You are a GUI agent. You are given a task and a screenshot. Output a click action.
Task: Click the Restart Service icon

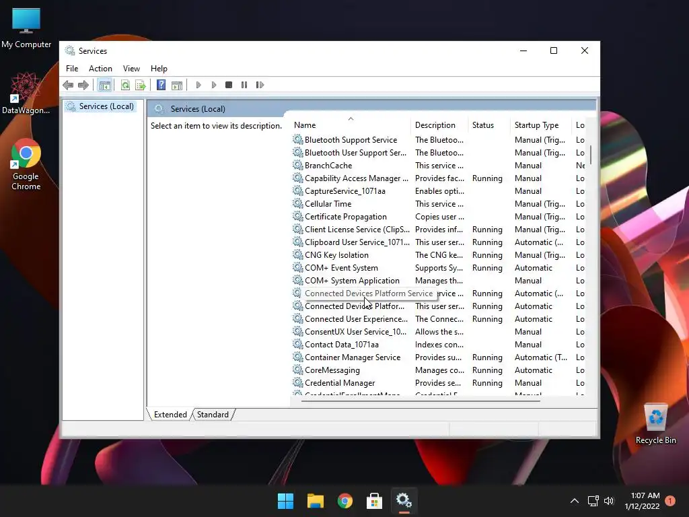[260, 85]
